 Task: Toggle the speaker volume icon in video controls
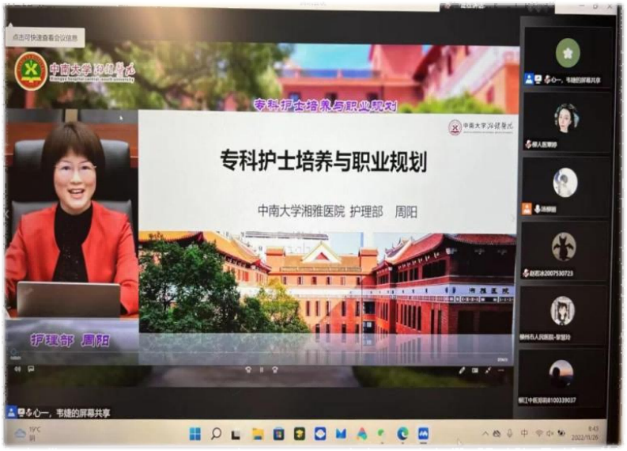[17, 370]
